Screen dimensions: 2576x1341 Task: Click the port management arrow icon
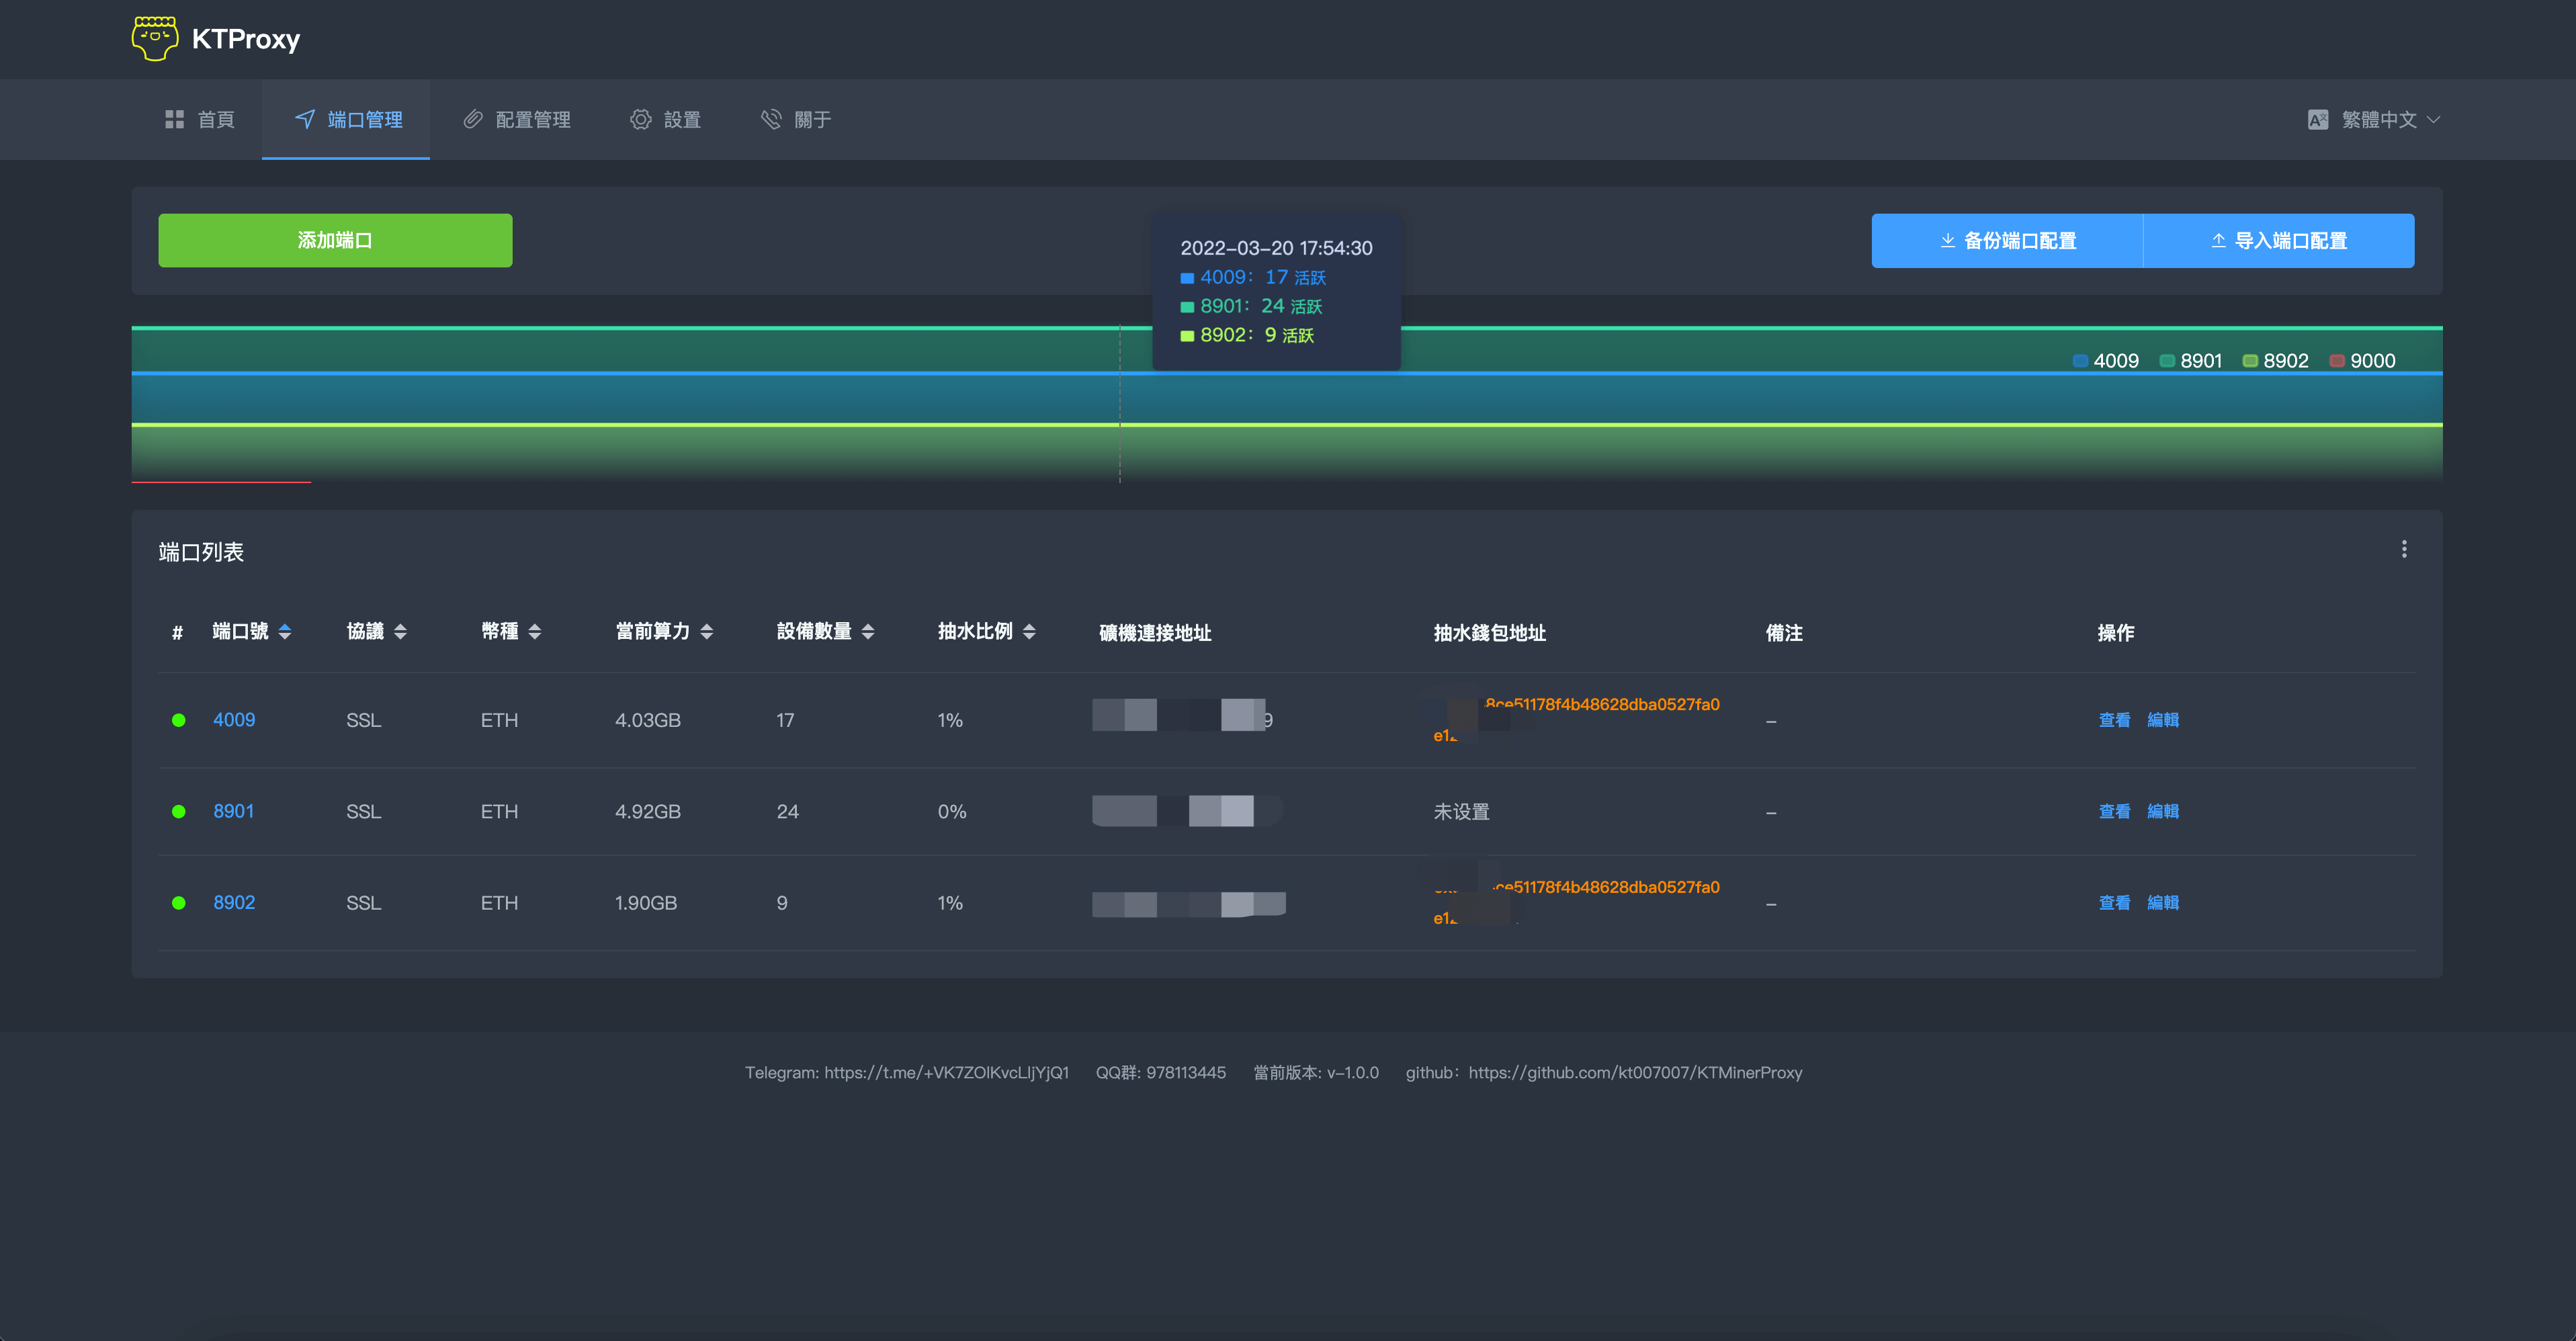pos(305,119)
